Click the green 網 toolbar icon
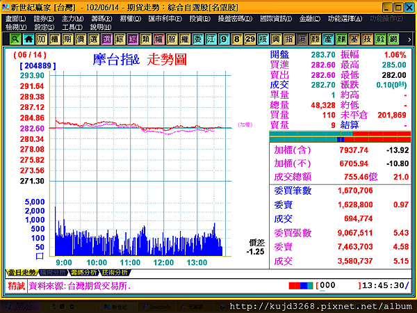417x313 pixels. tap(393, 39)
